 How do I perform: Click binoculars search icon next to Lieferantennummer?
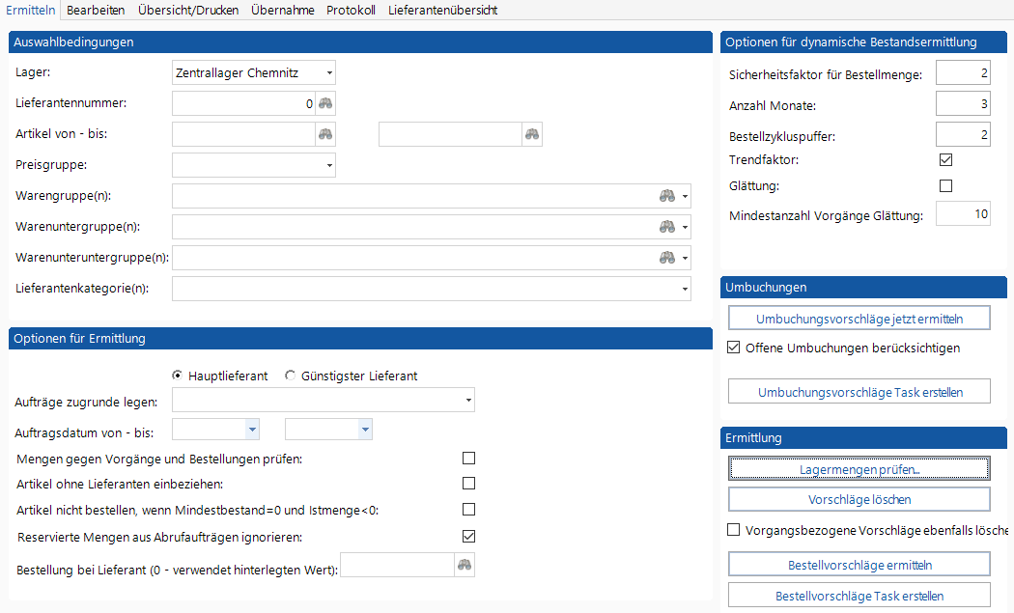pos(325,103)
